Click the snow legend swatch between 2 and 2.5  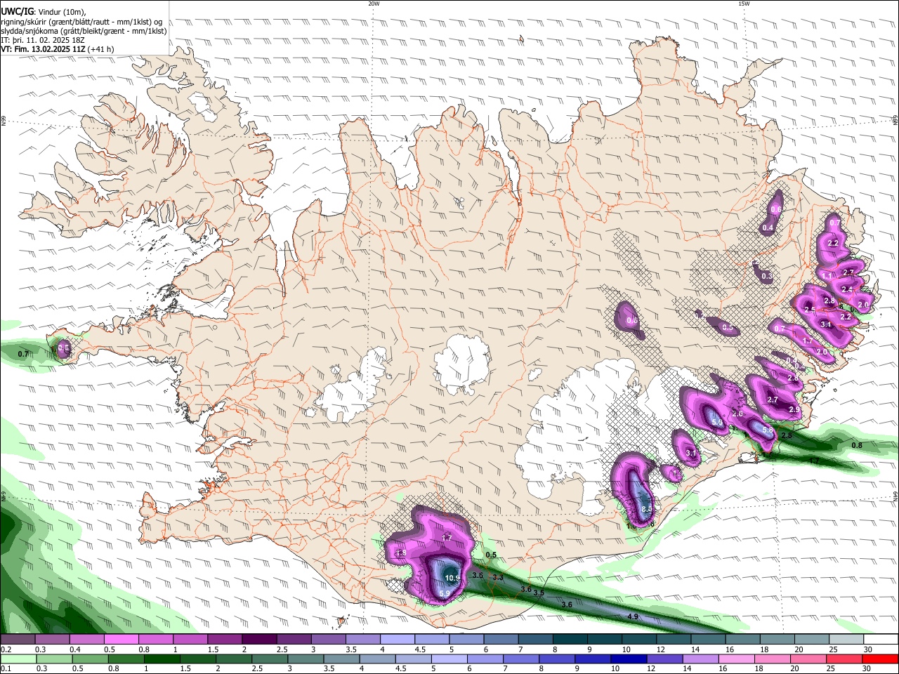tap(258, 640)
